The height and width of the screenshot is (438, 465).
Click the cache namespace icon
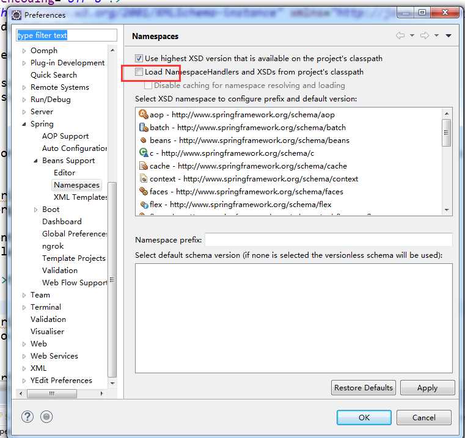click(x=144, y=166)
